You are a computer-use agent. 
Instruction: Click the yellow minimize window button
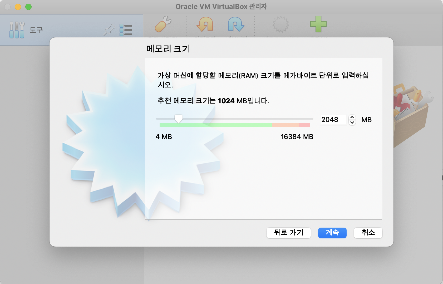(x=18, y=7)
